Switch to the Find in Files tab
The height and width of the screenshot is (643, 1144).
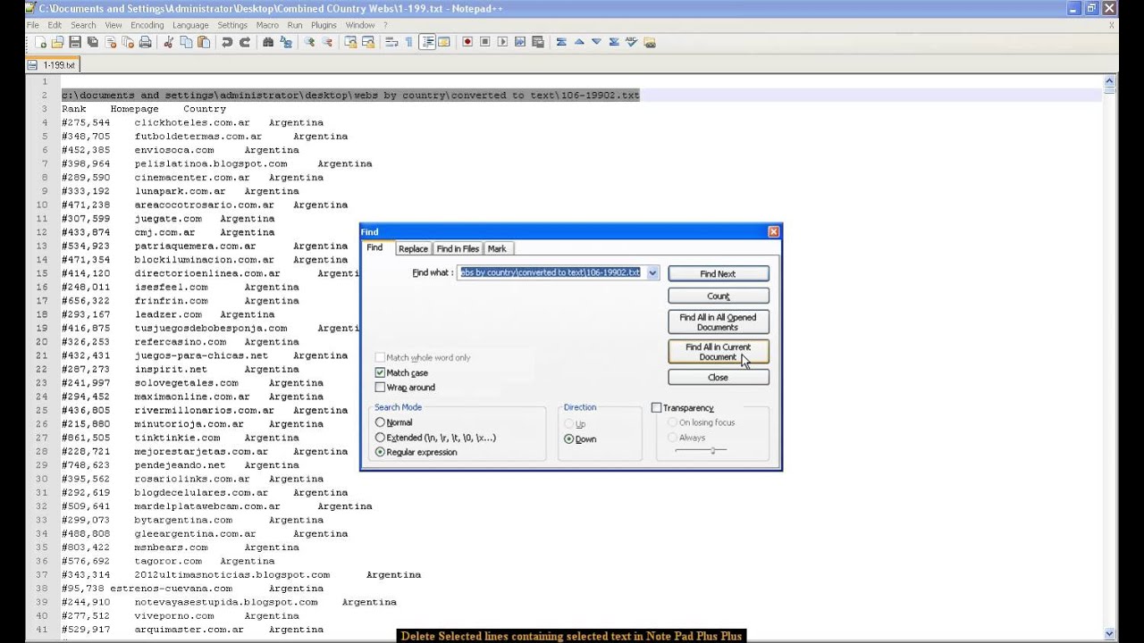[458, 249]
